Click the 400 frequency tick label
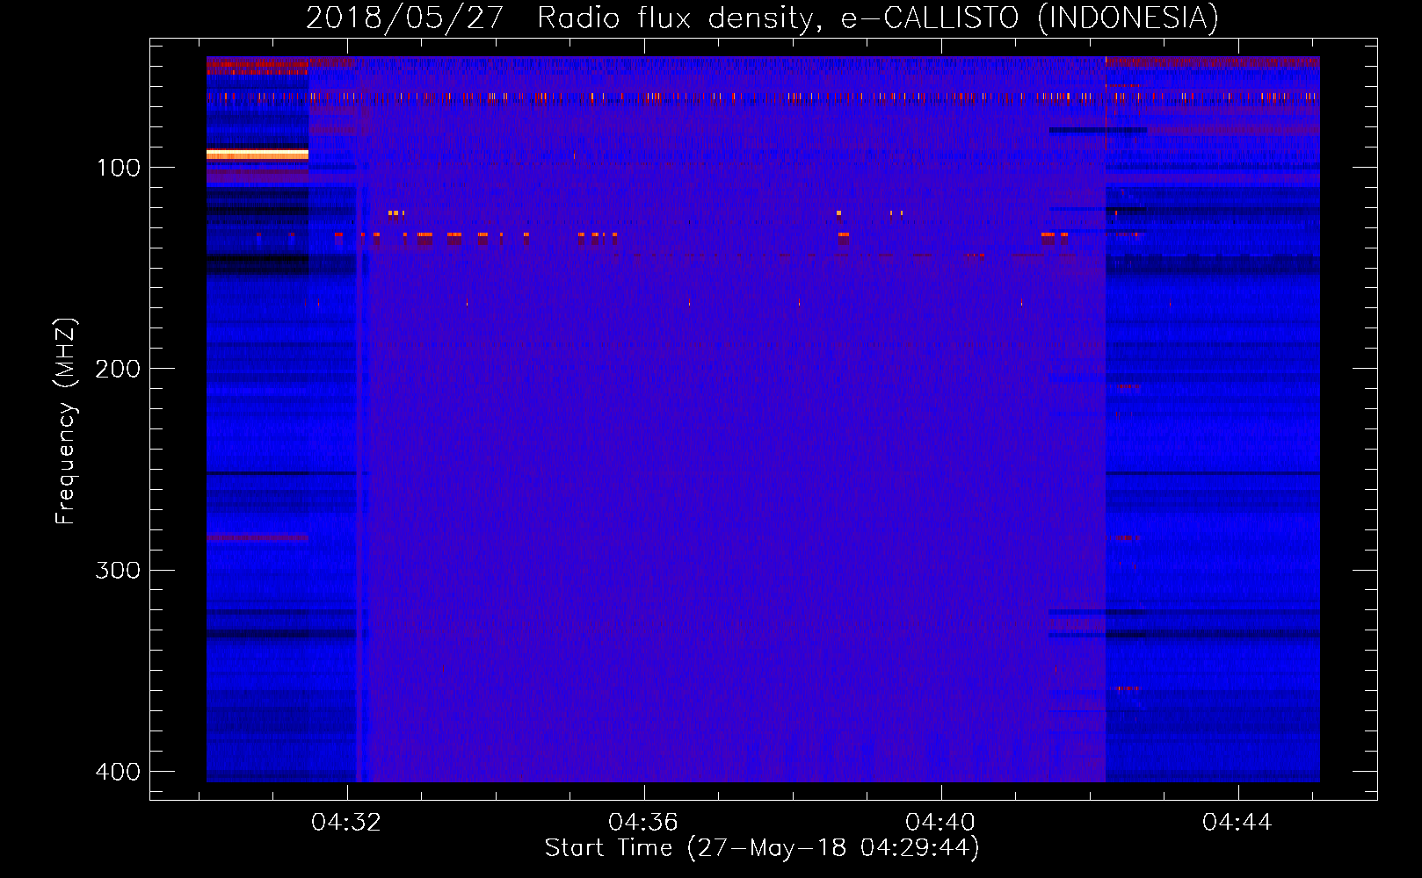1422x878 pixels. point(118,772)
